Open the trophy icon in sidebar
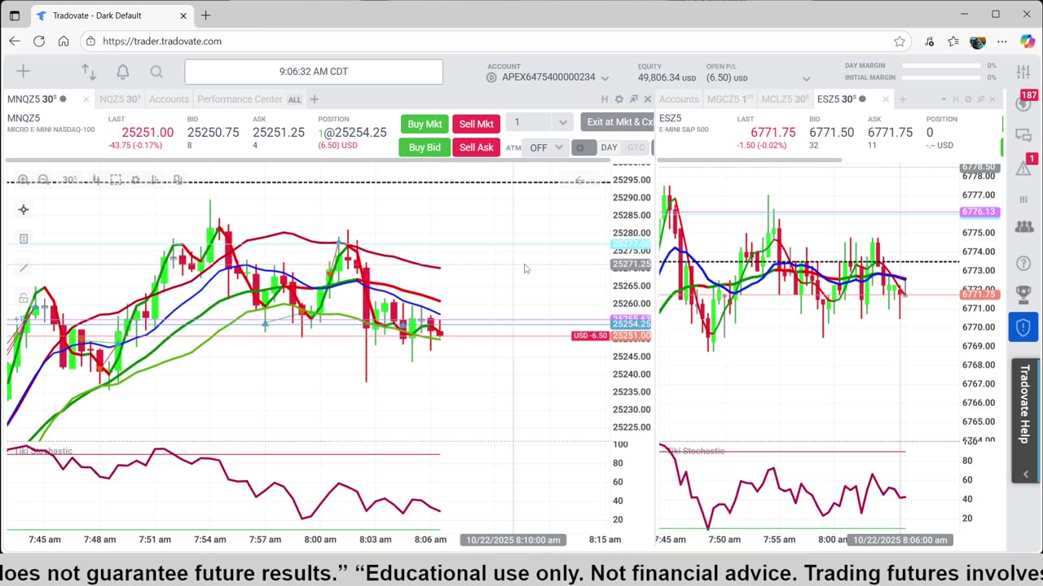This screenshot has height=586, width=1043. tap(1023, 294)
